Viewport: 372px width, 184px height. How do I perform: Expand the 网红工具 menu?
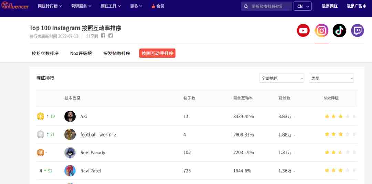pyautogui.click(x=111, y=6)
